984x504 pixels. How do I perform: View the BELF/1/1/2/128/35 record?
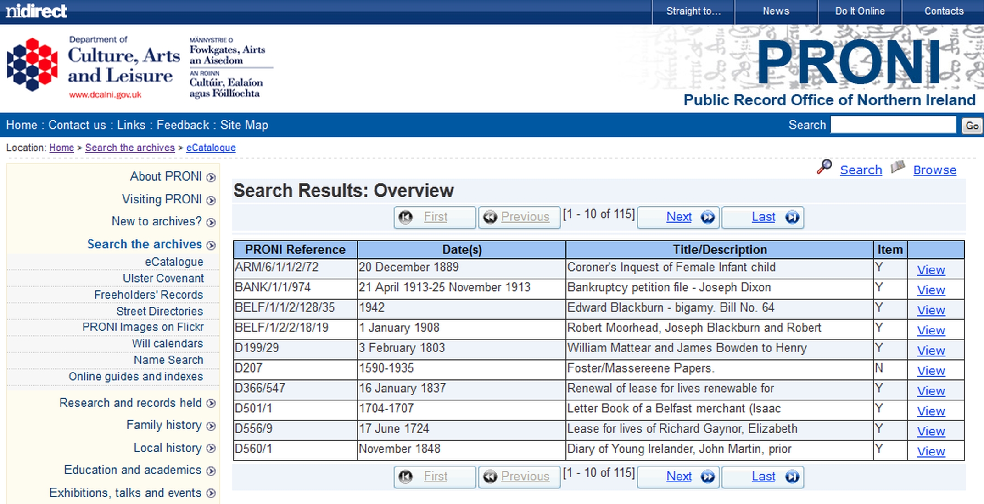click(x=931, y=310)
